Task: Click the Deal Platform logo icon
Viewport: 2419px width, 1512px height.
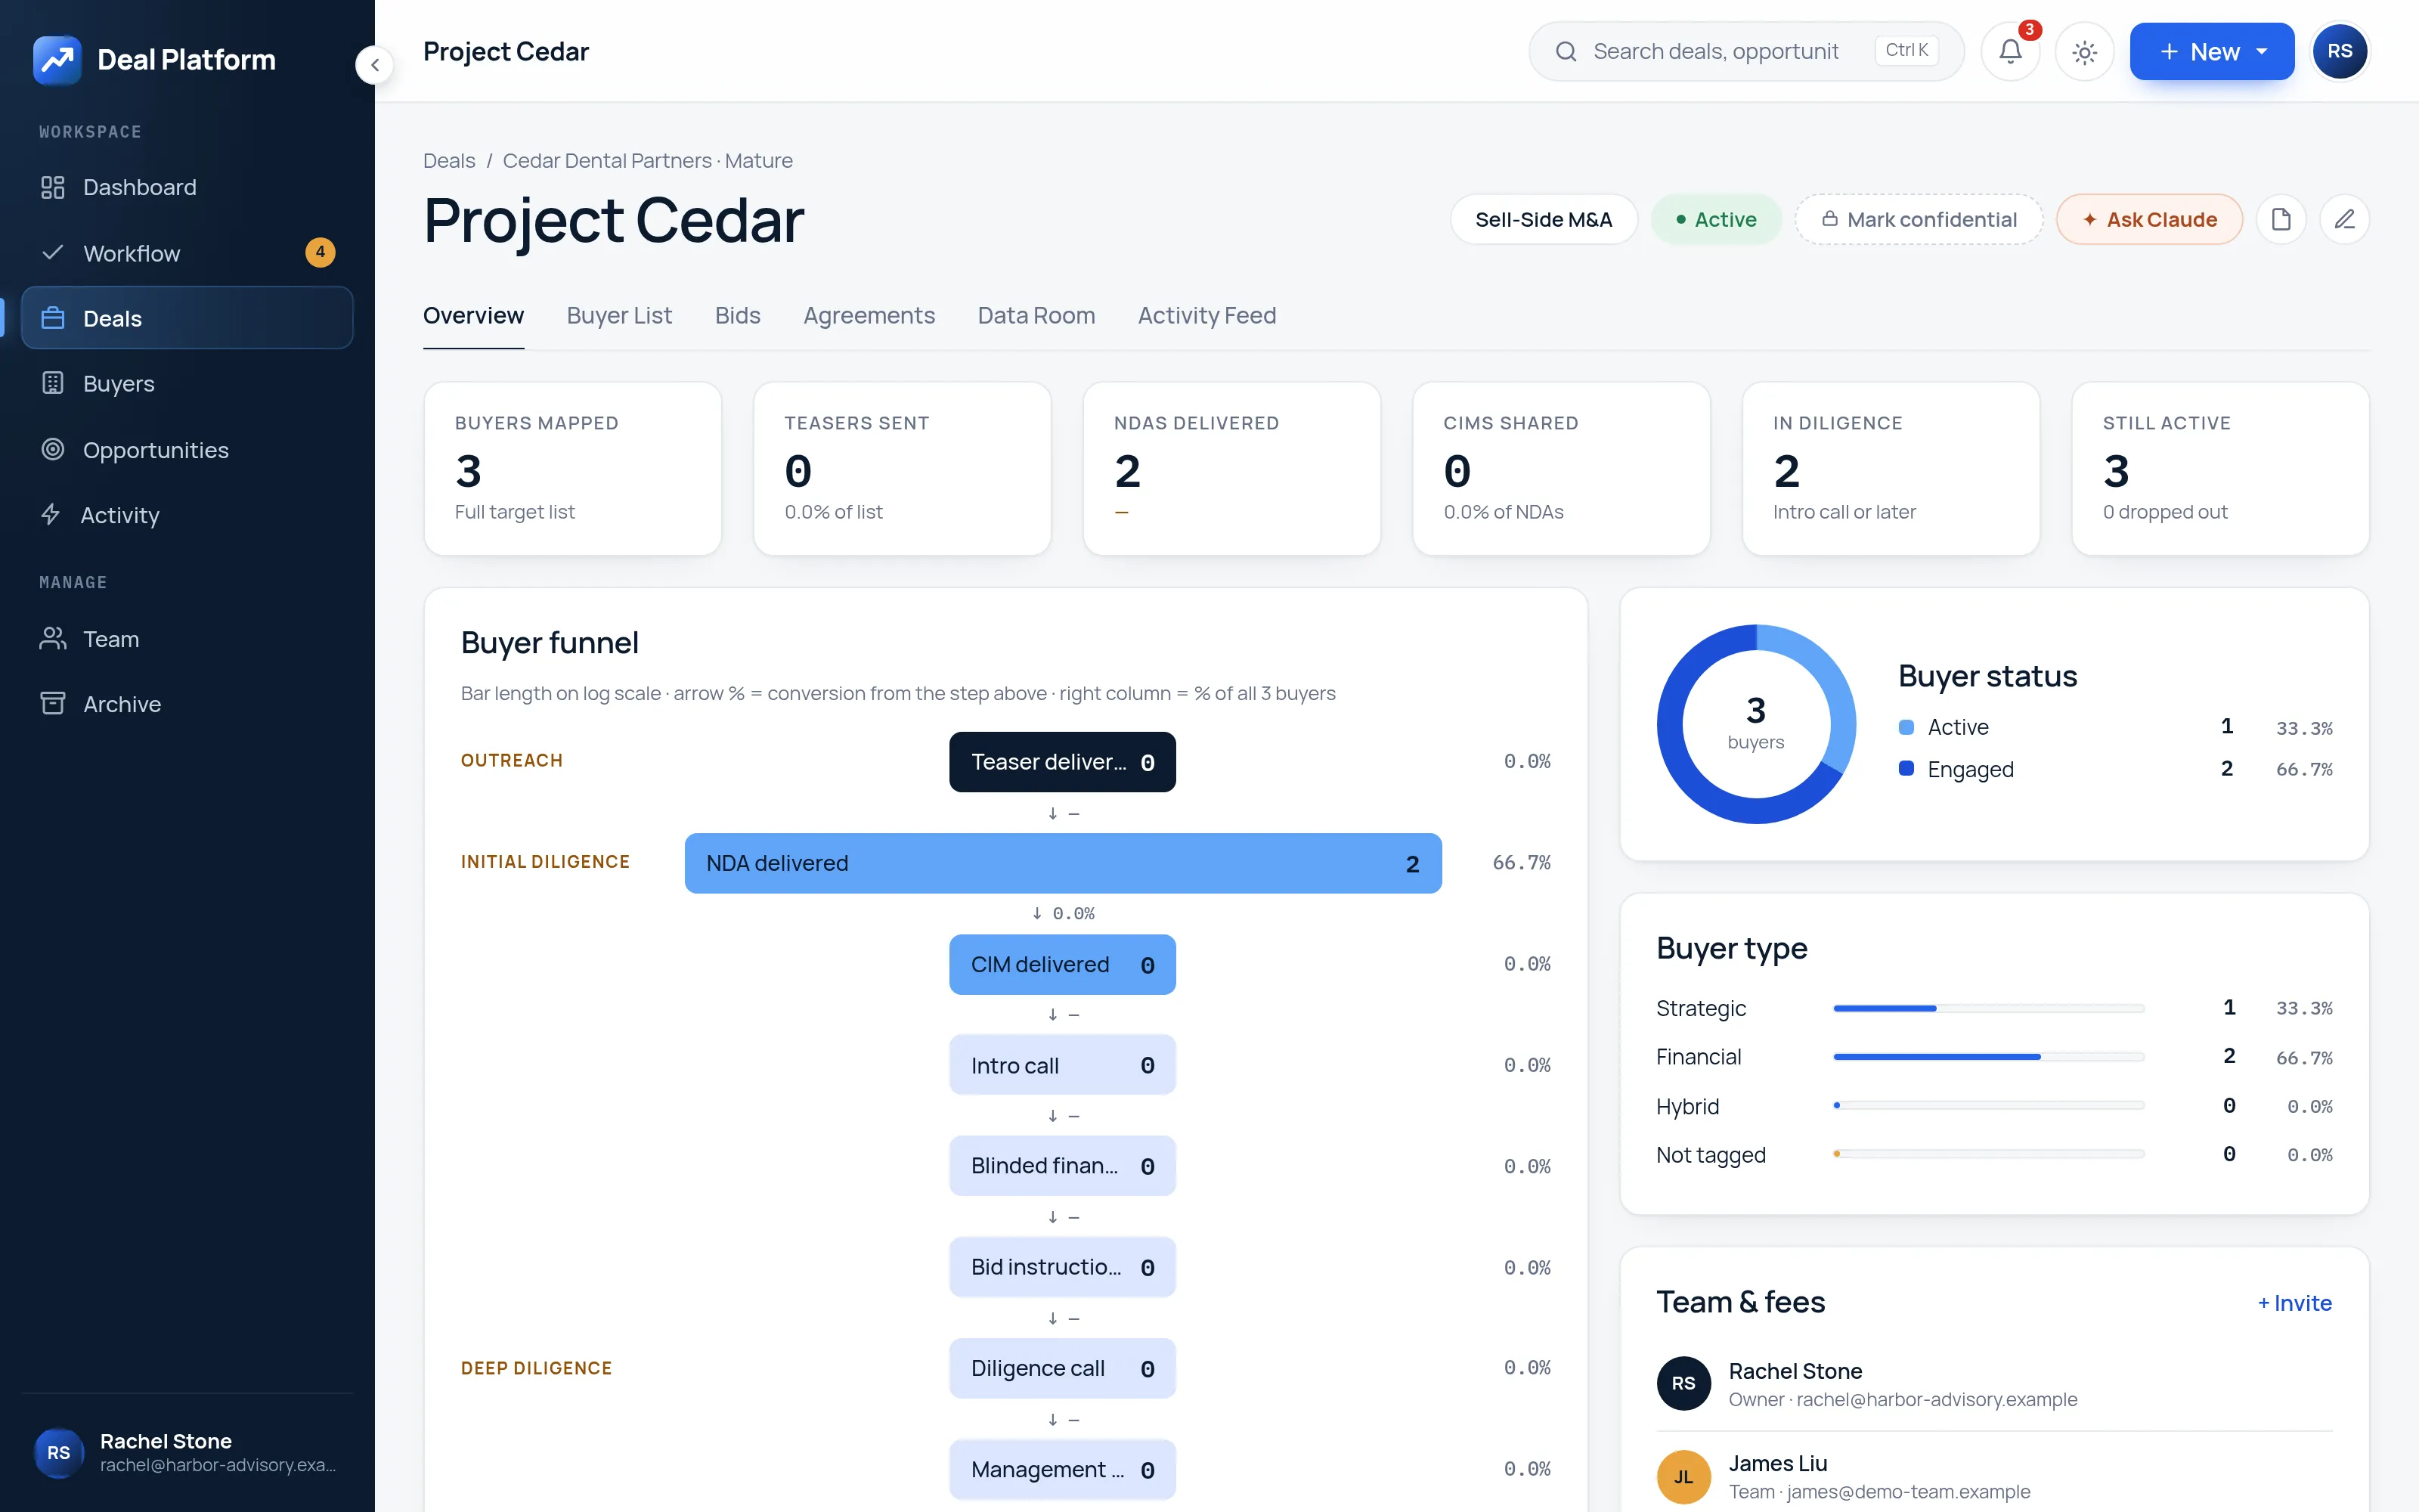Action: coord(57,60)
